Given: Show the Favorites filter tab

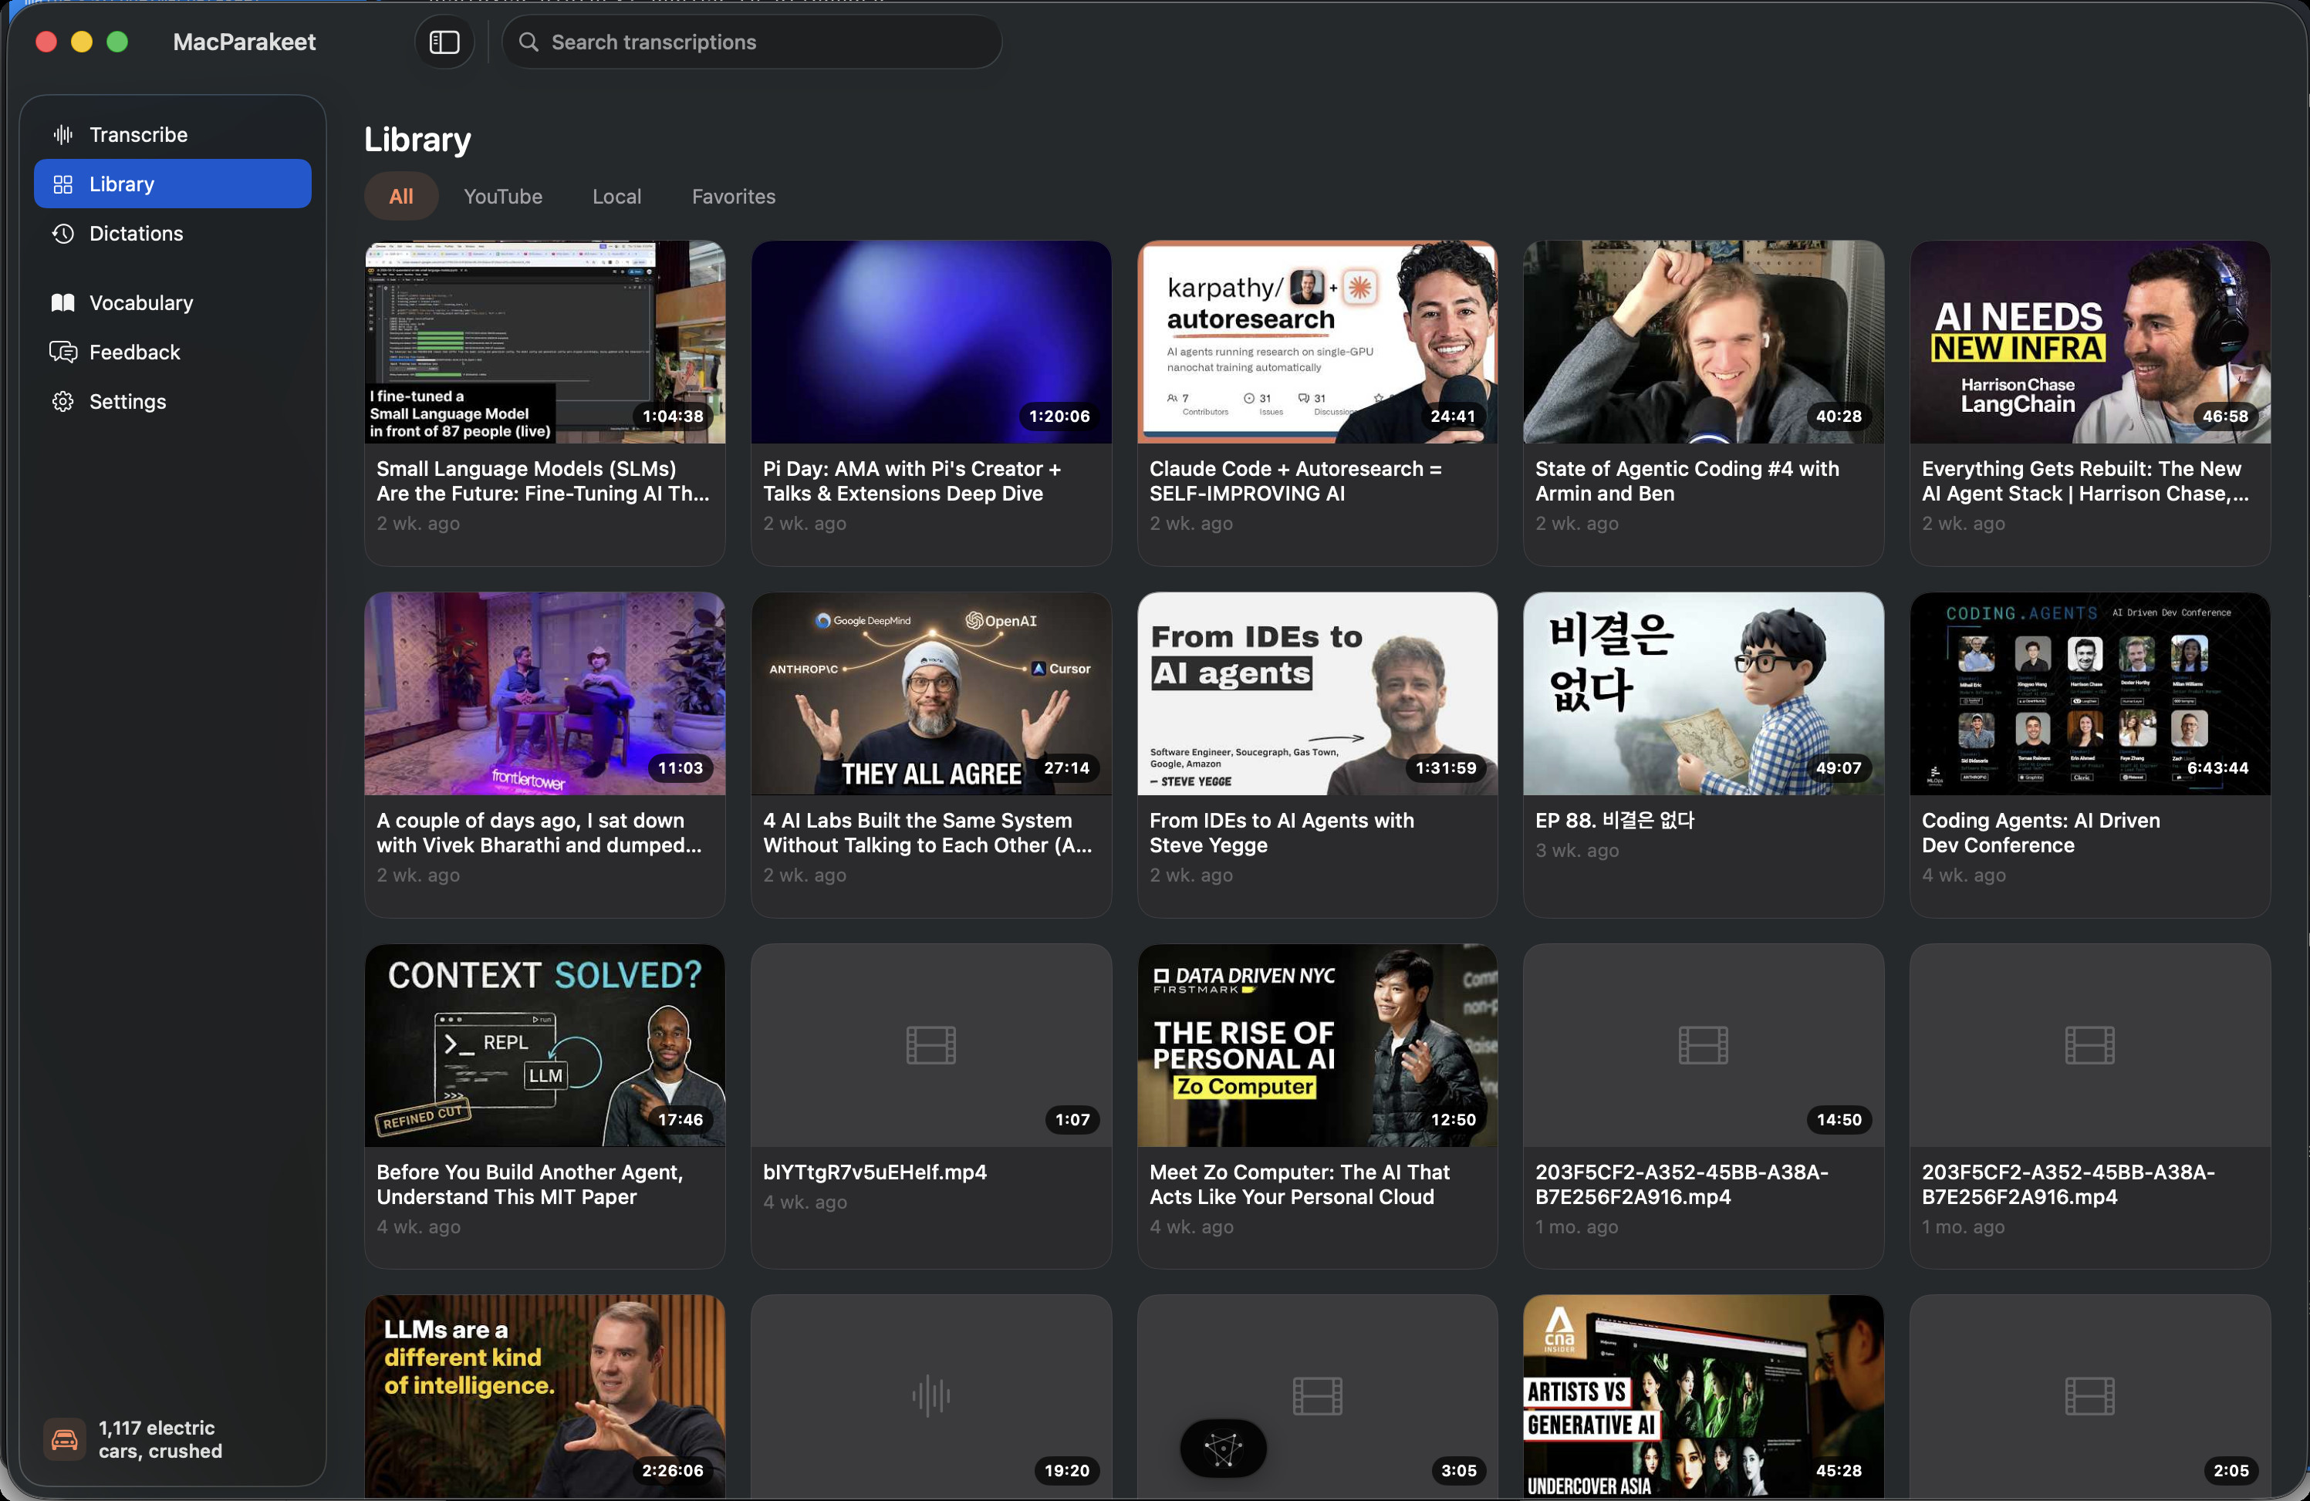Looking at the screenshot, I should point(733,197).
